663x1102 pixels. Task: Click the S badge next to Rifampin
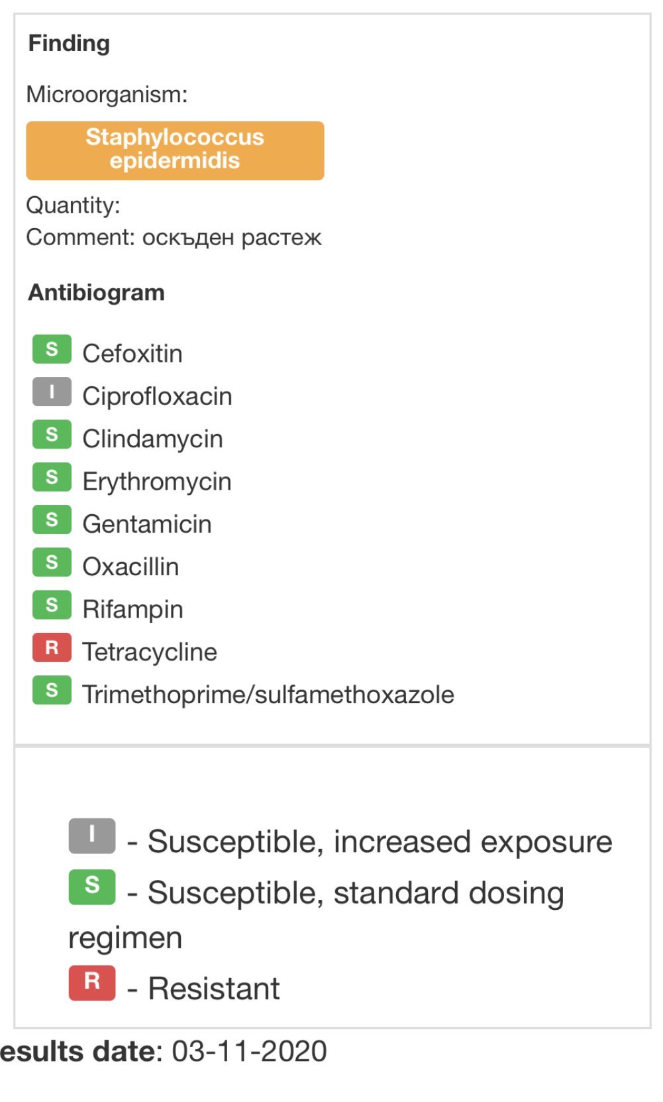[52, 605]
